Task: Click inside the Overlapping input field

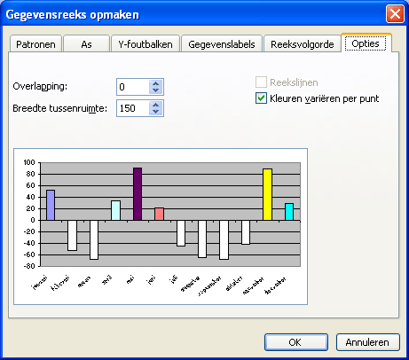Action: coord(133,87)
